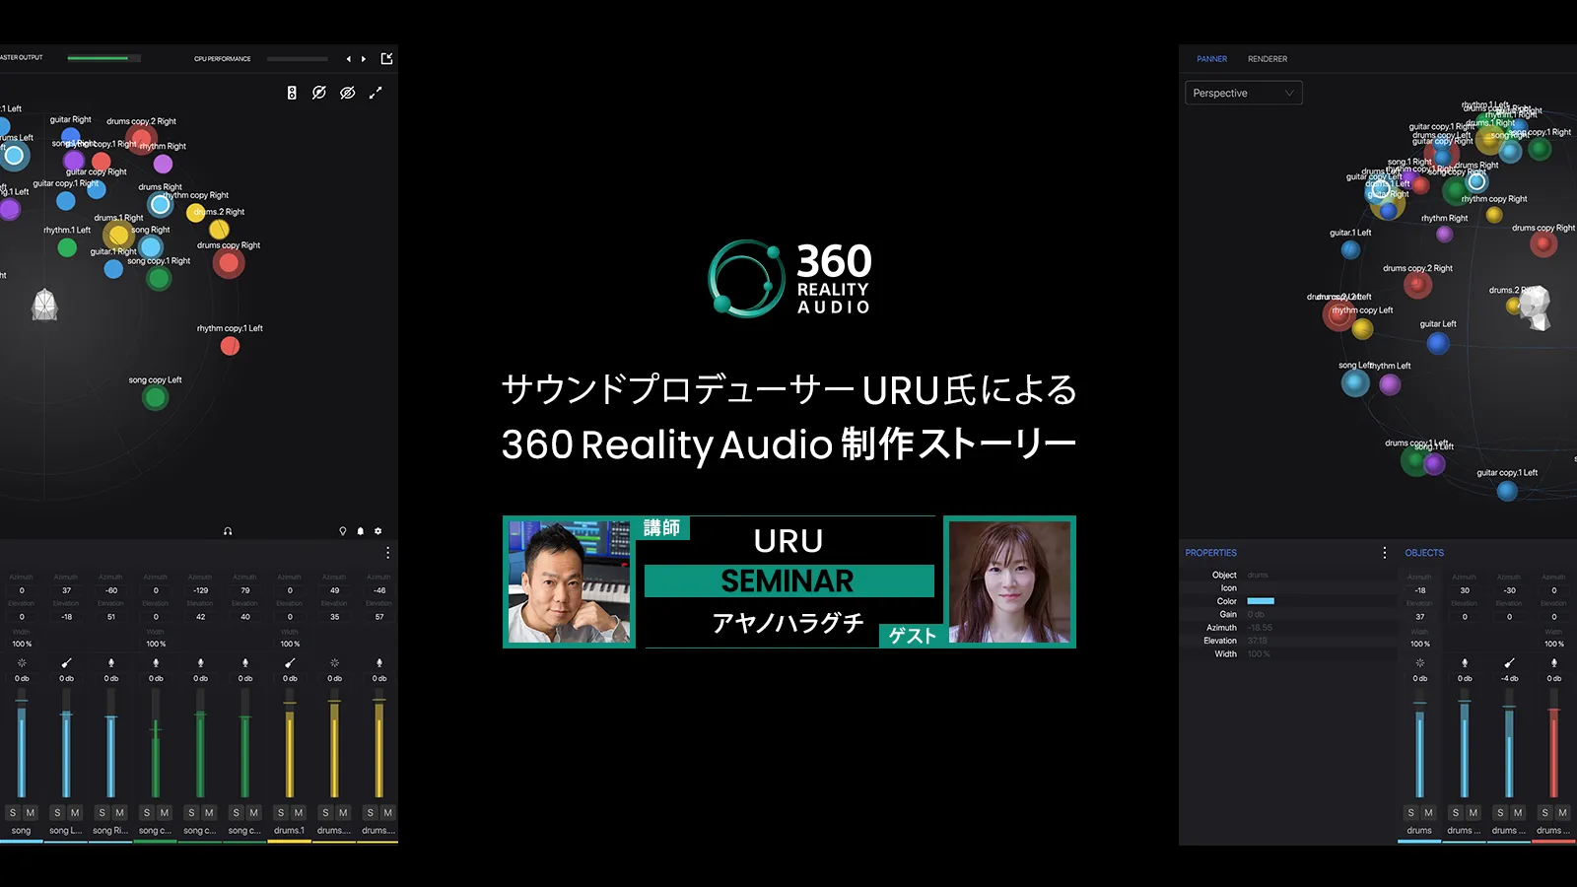This screenshot has width=1577, height=887.
Task: Mute the song channel
Action: click(x=31, y=813)
